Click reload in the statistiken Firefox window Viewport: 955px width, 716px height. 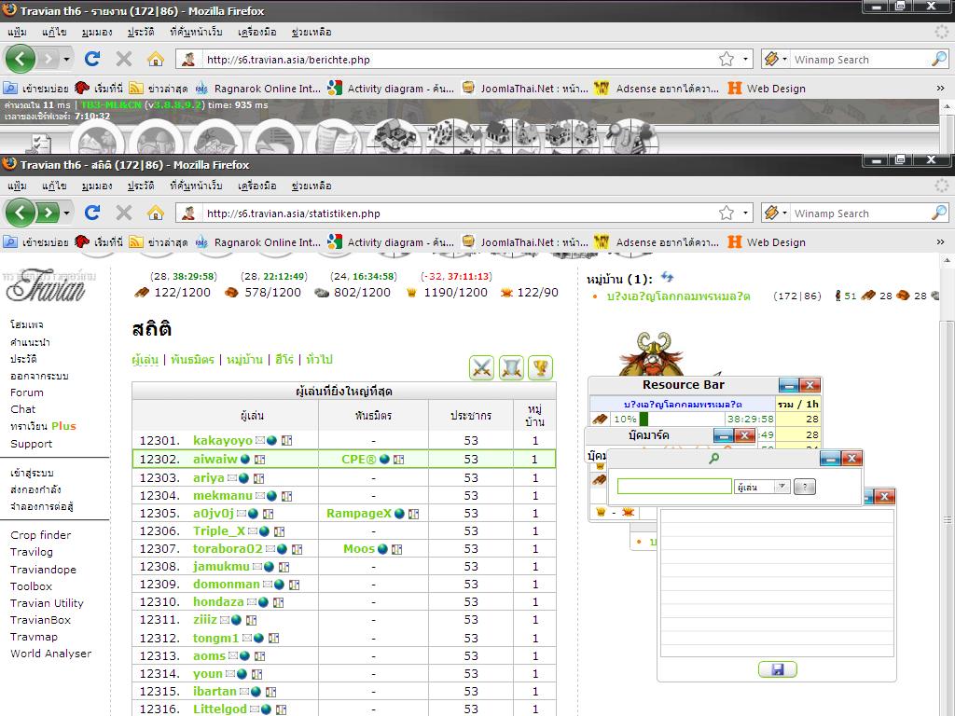[92, 213]
